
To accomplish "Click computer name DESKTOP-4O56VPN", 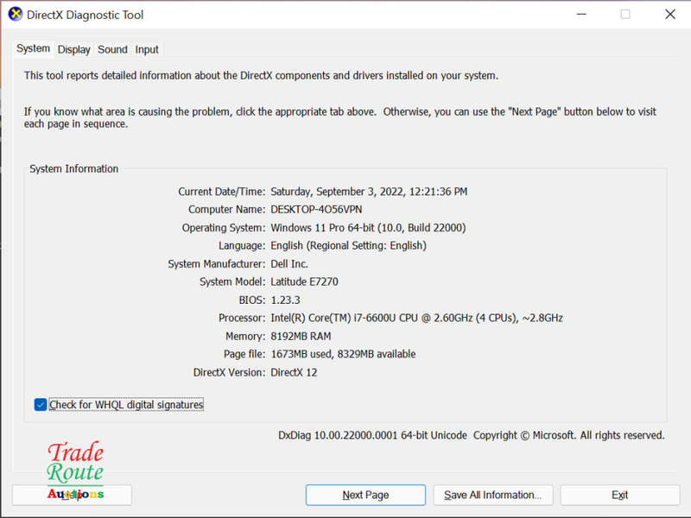I will pos(316,209).
